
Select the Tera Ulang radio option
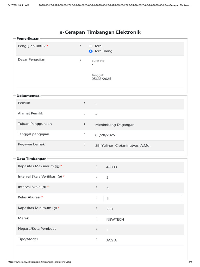point(90,51)
